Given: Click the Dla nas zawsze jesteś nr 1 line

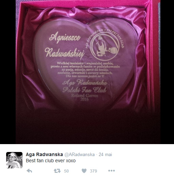Looking at the screenshot, I should (85, 76).
